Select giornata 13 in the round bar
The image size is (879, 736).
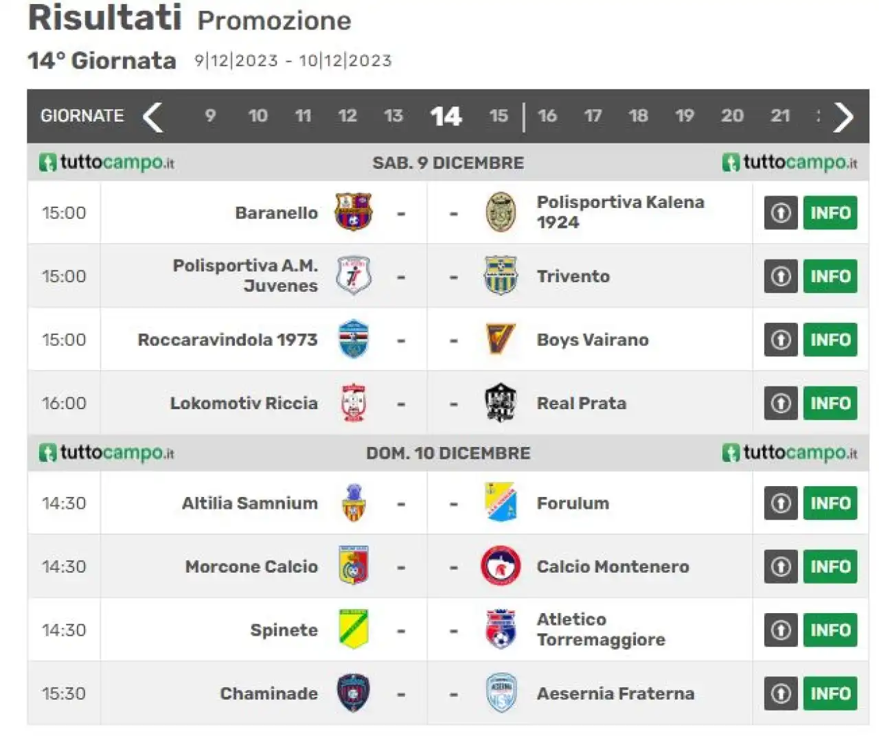tap(393, 116)
